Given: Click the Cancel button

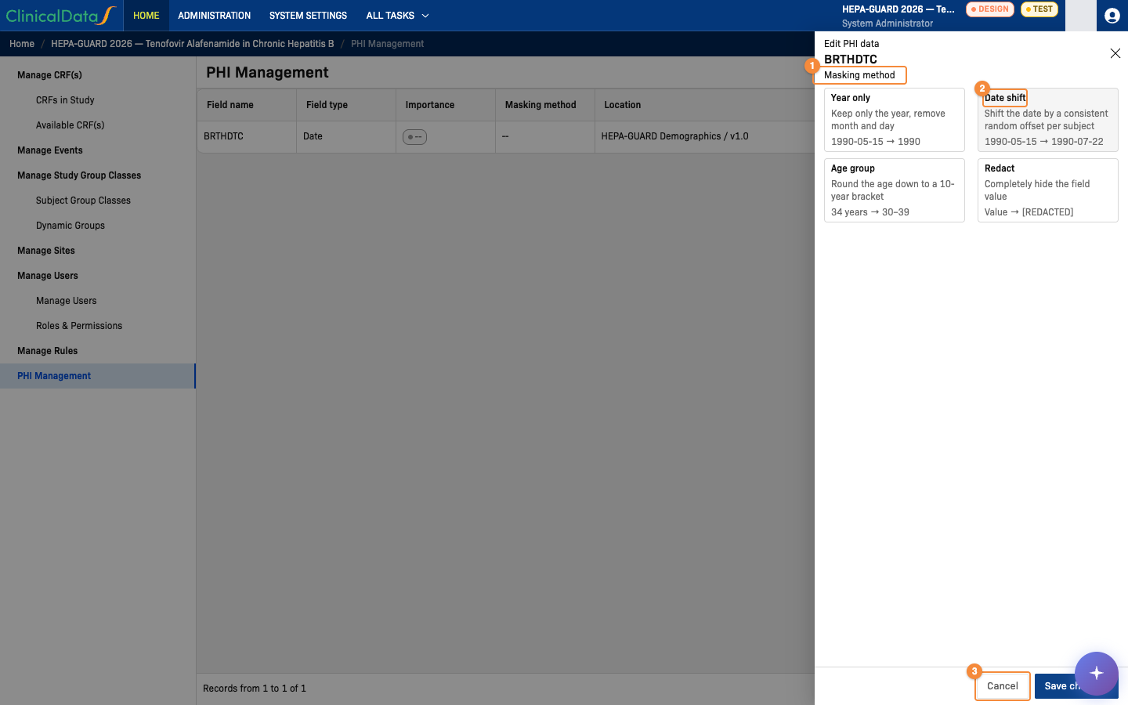Looking at the screenshot, I should tap(1002, 686).
